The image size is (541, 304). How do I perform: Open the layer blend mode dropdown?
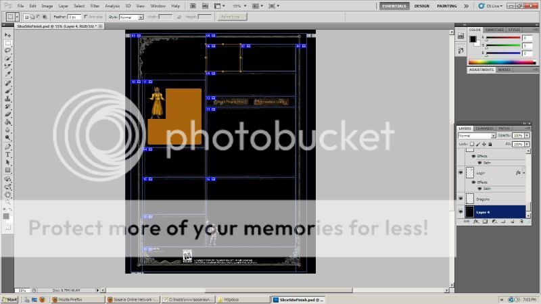coord(477,136)
